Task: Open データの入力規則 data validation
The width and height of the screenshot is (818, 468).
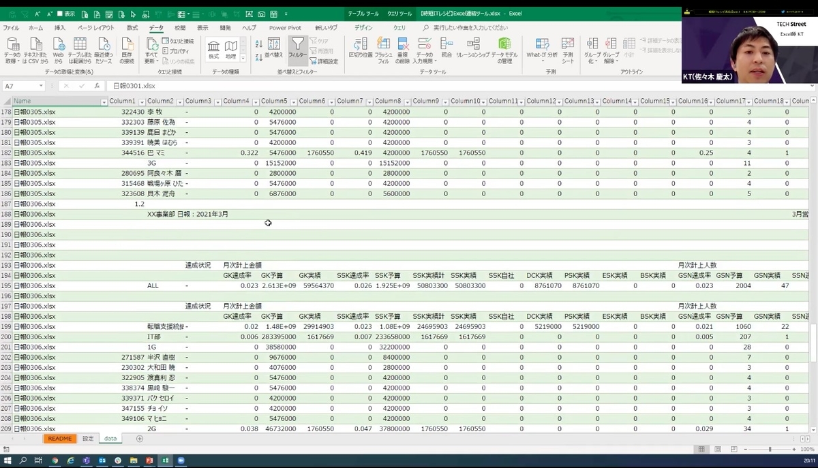Action: pyautogui.click(x=423, y=51)
